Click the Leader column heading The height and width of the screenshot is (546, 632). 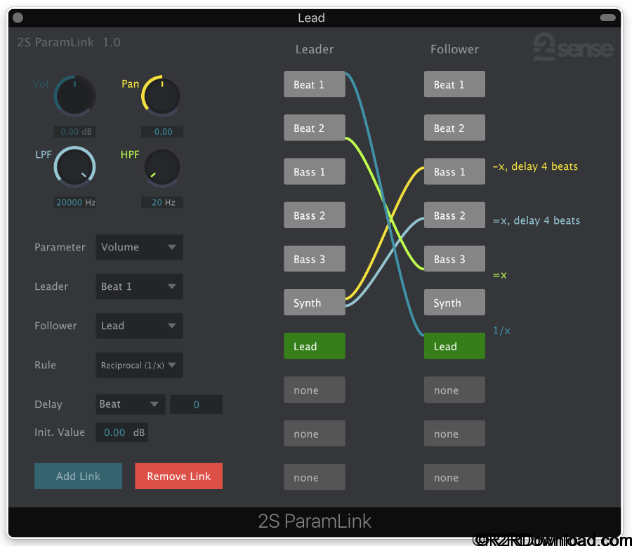click(315, 49)
